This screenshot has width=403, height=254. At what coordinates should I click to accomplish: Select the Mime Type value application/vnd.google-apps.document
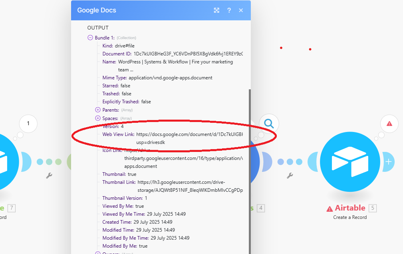171,78
